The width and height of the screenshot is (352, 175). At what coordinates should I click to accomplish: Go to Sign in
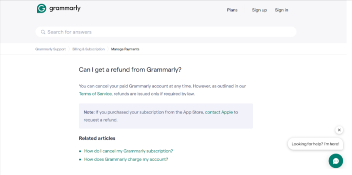tap(282, 10)
